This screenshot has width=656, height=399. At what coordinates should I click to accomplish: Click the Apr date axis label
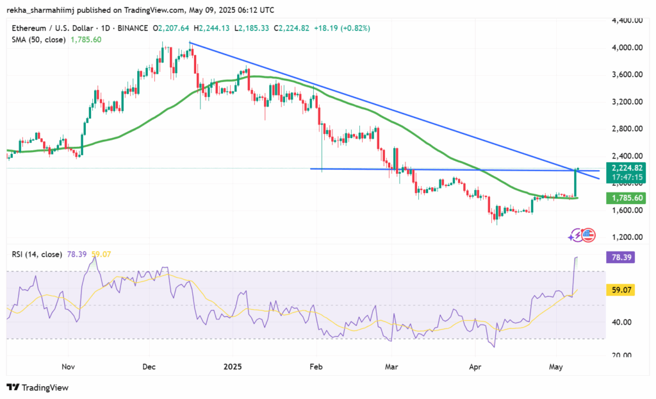click(475, 367)
